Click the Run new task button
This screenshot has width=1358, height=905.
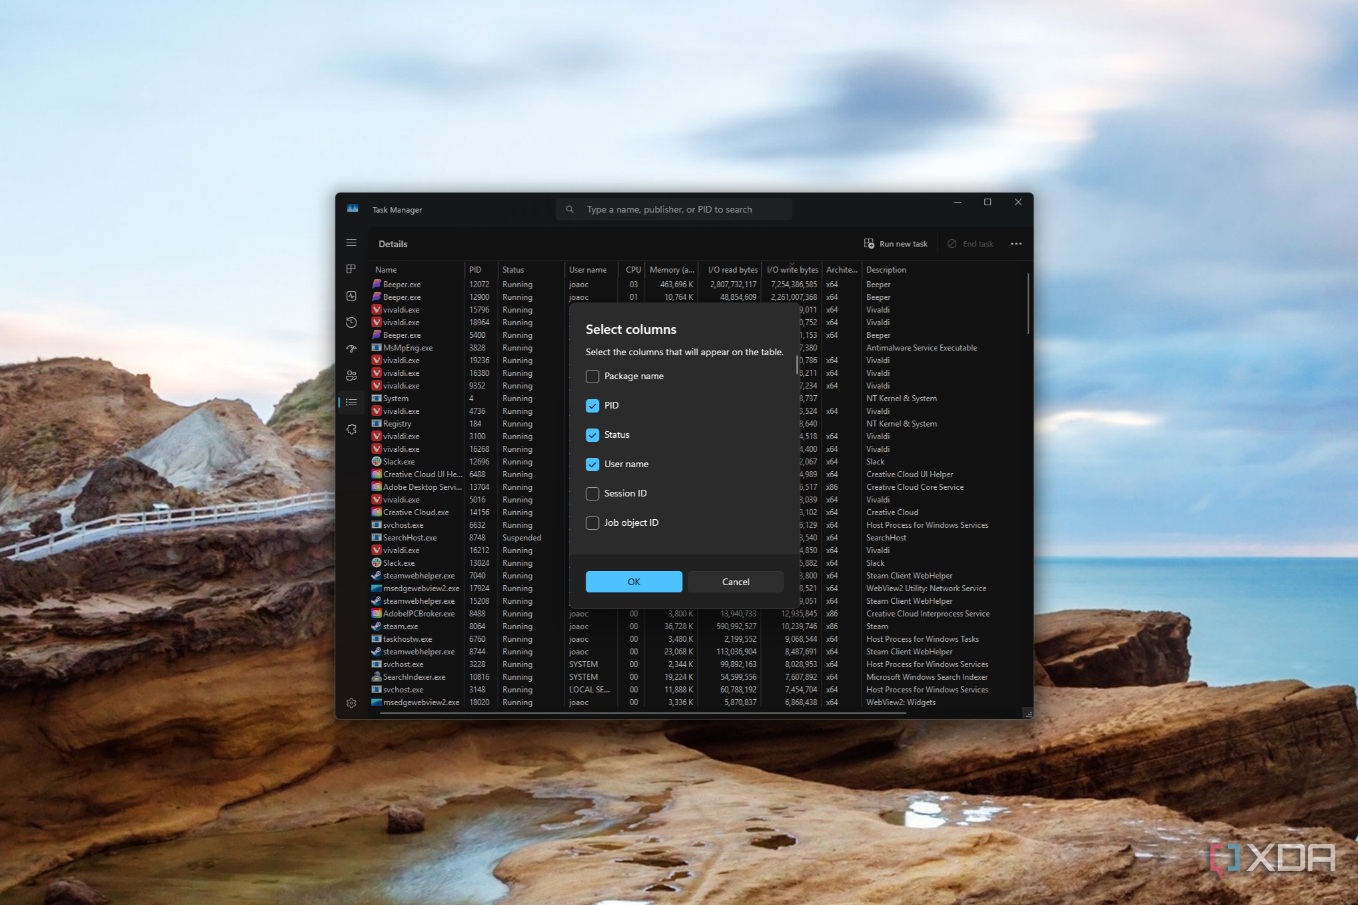coord(896,244)
